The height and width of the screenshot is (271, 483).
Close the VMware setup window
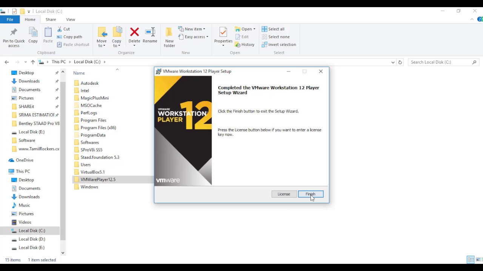pyautogui.click(x=321, y=72)
